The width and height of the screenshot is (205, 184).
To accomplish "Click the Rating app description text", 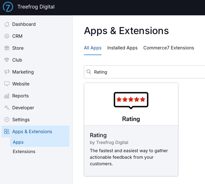I will coord(129,157).
